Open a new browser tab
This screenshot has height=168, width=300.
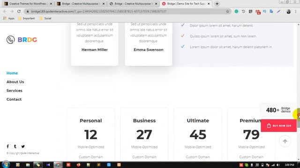pyautogui.click(x=217, y=4)
